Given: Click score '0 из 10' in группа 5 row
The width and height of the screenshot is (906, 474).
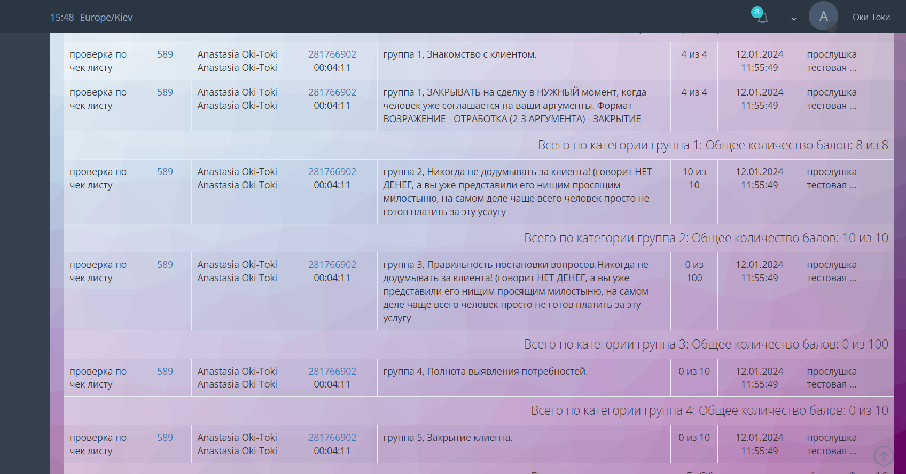Looking at the screenshot, I should point(694,438).
